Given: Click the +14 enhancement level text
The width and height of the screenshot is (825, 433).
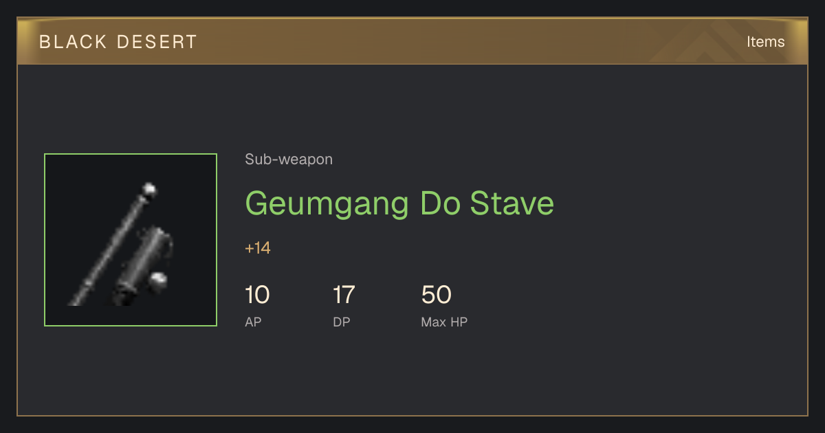Looking at the screenshot, I should (258, 248).
